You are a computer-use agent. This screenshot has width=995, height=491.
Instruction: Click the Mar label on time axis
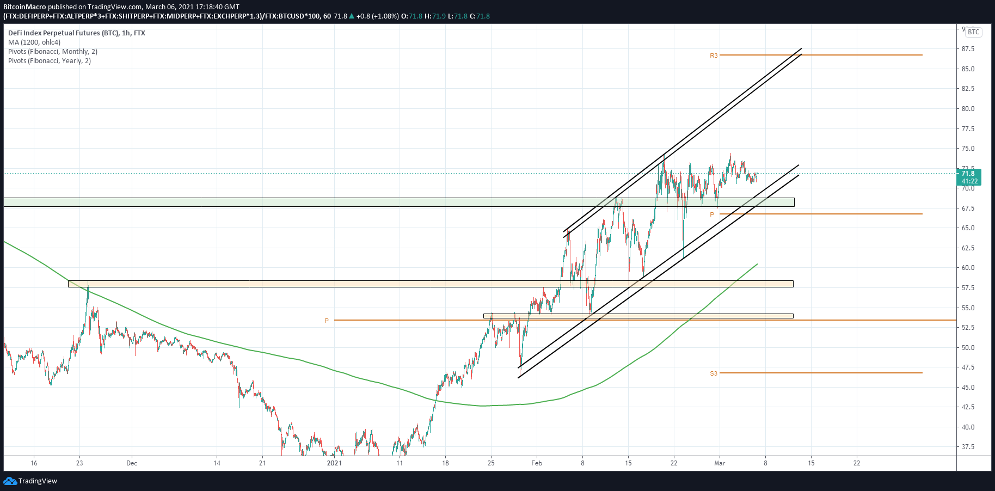coord(720,463)
